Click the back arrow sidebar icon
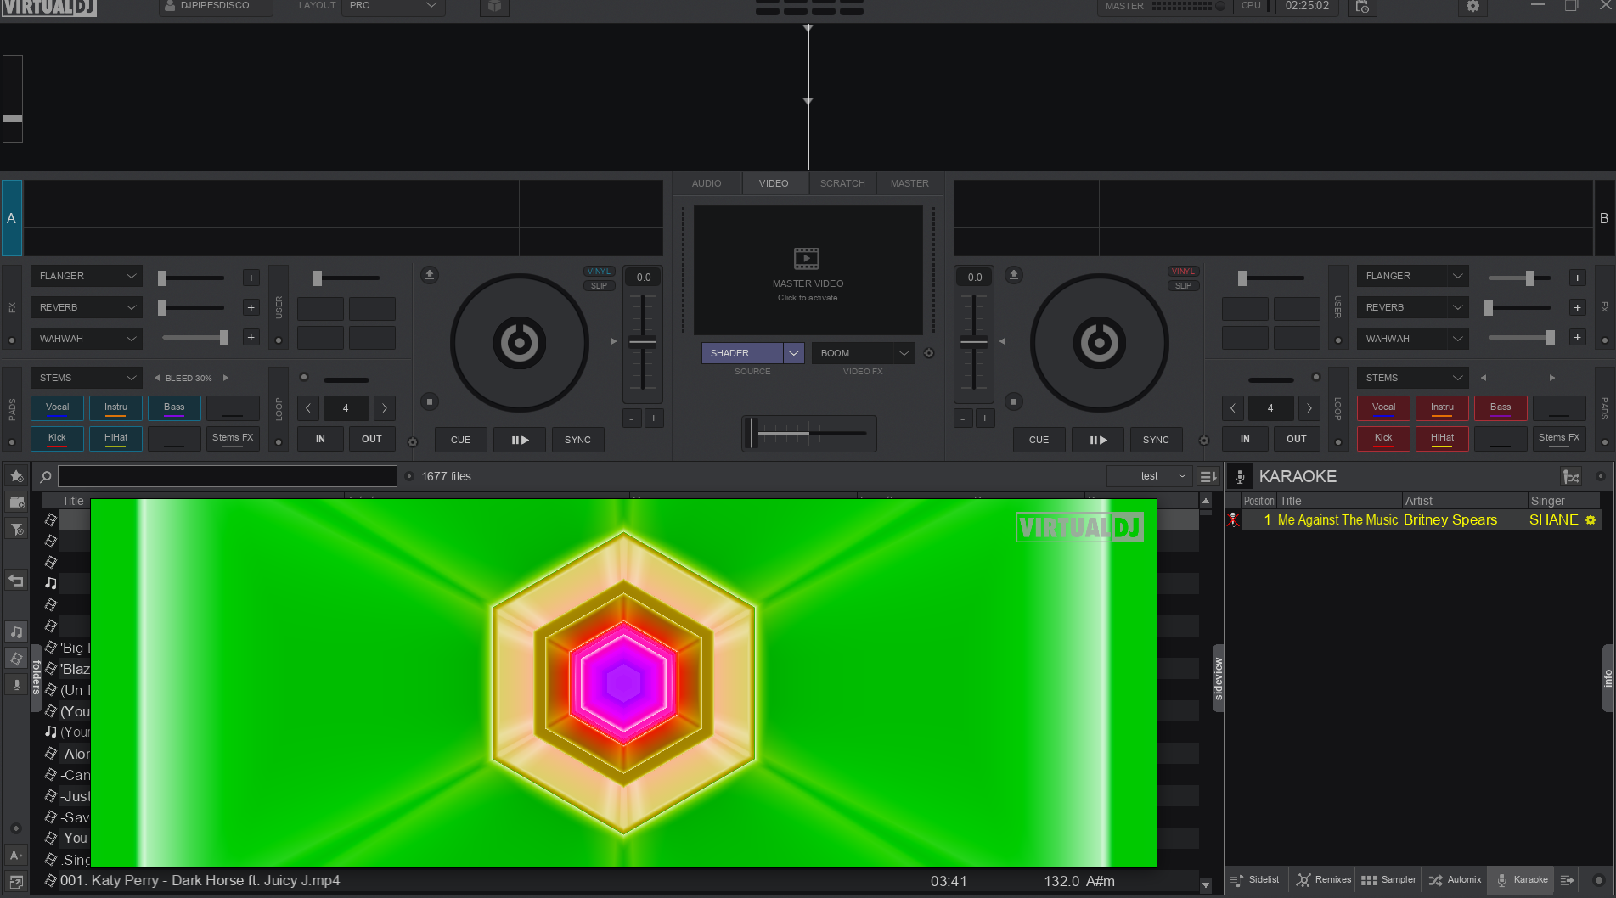 [16, 581]
